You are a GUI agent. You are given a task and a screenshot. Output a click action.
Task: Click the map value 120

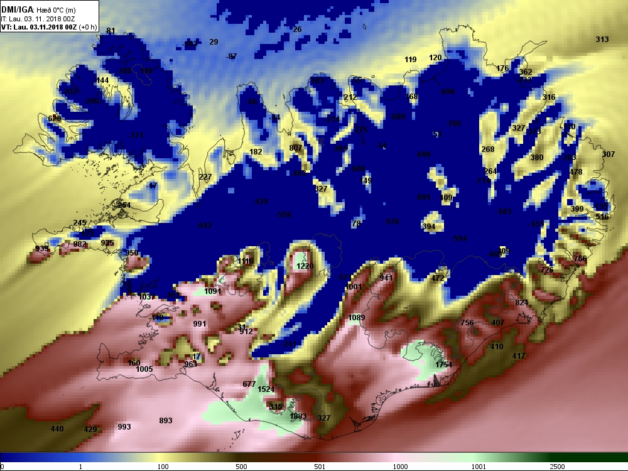coord(435,57)
